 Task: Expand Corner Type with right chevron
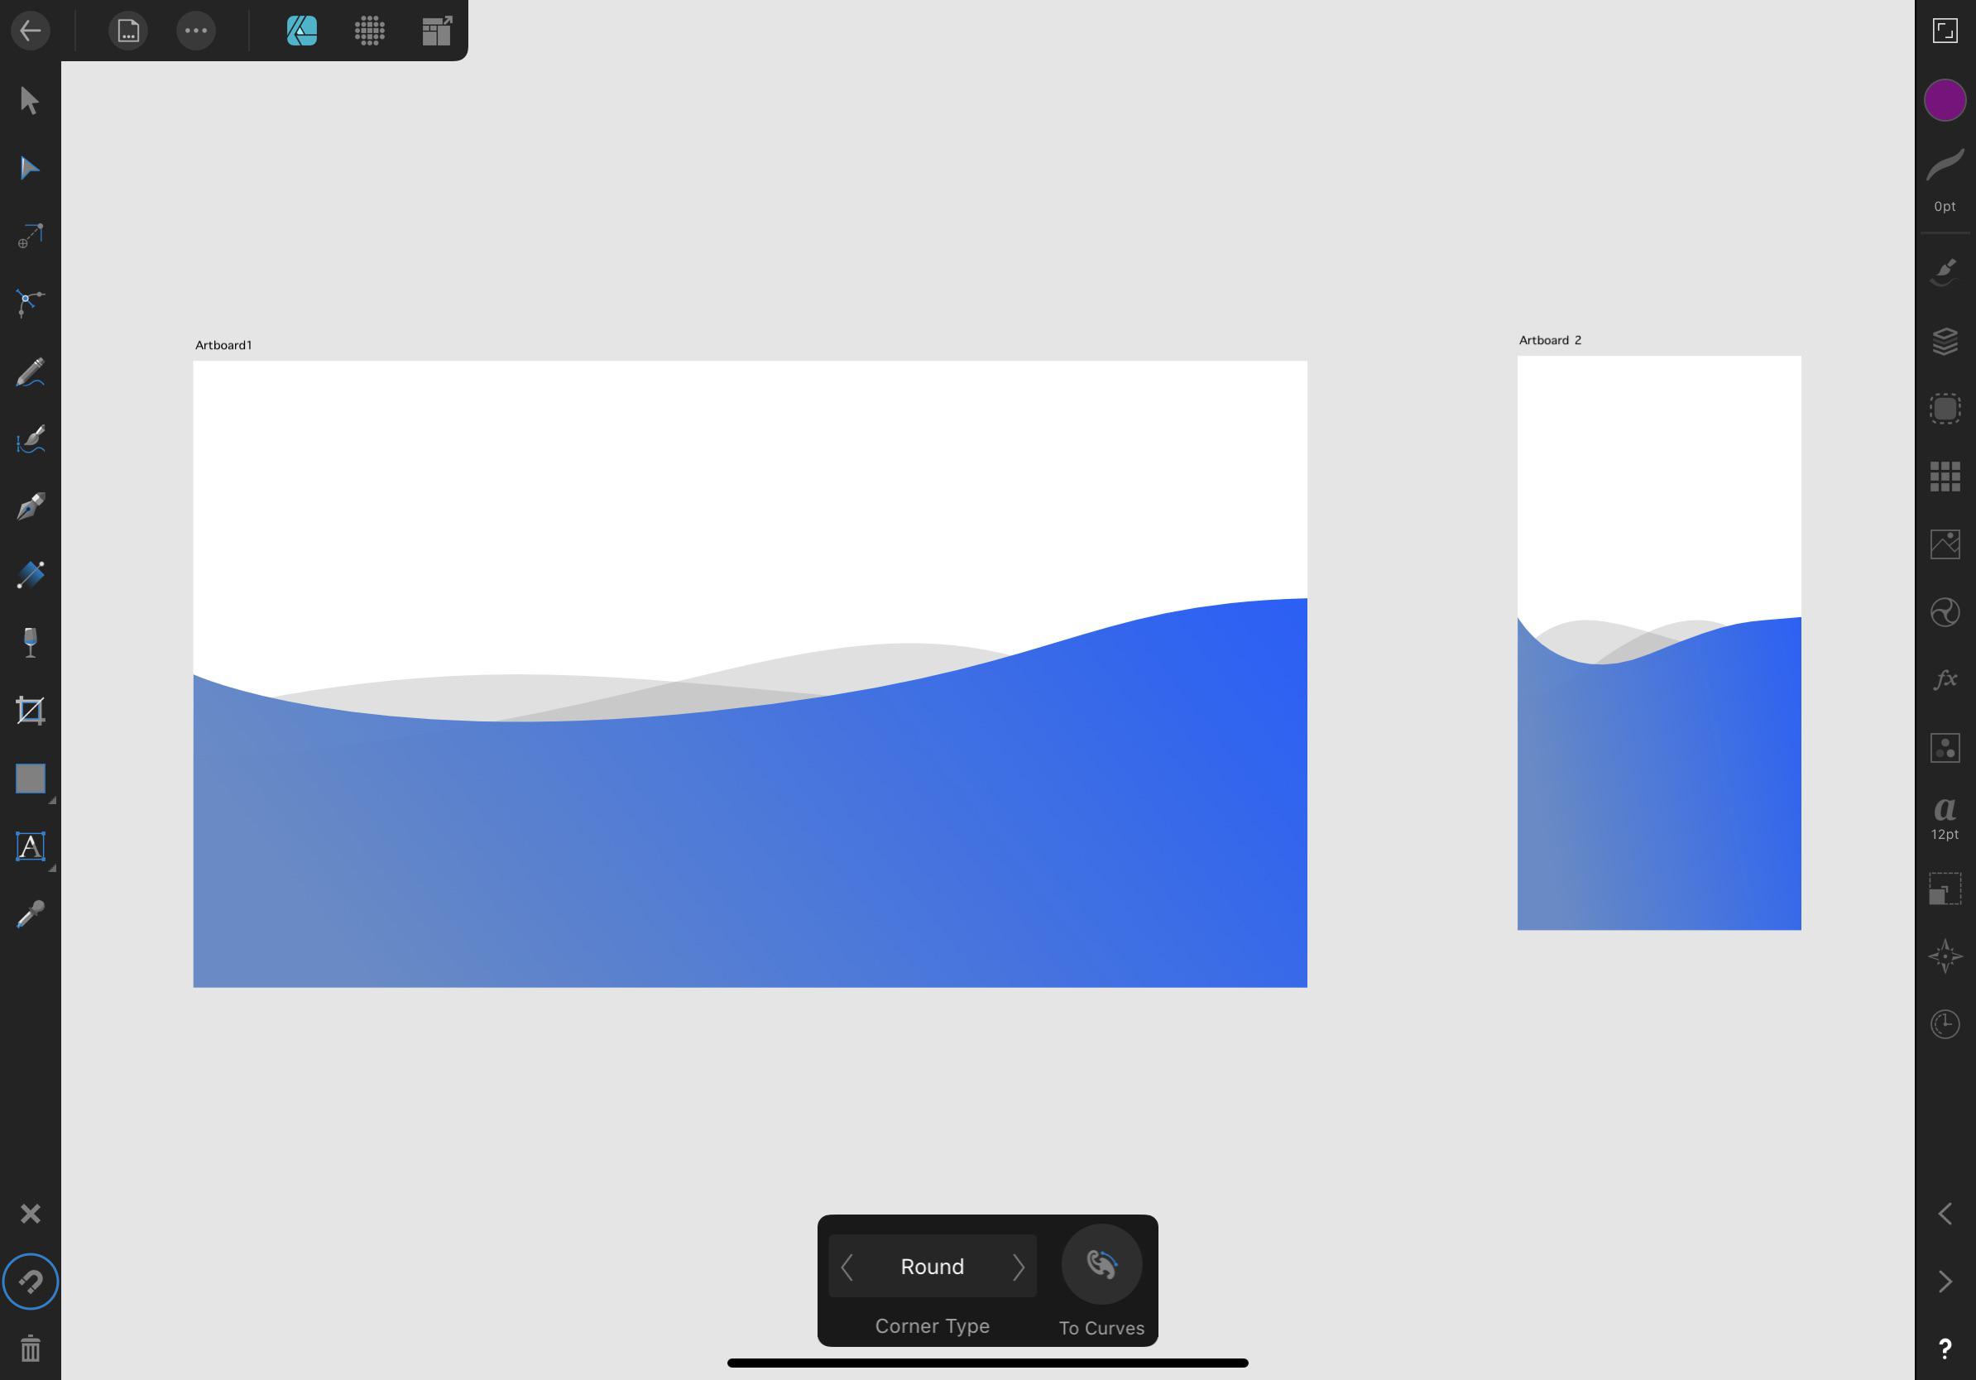pos(1019,1266)
